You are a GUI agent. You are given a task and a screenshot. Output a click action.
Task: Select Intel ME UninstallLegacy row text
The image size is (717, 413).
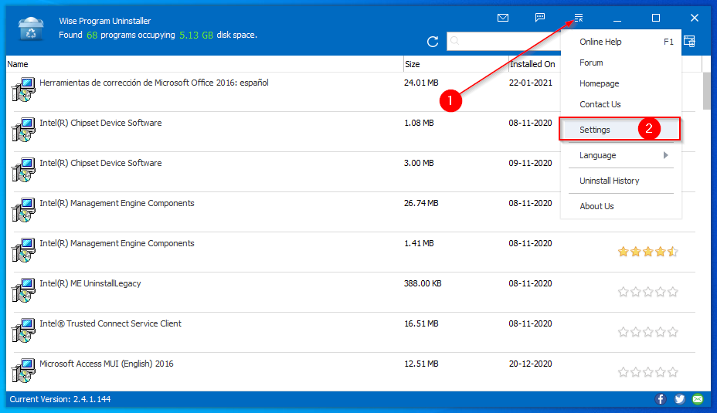[90, 283]
